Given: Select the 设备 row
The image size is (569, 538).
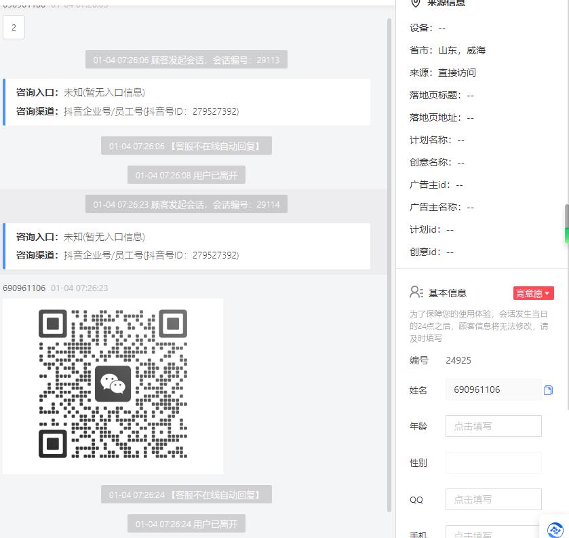Looking at the screenshot, I should point(427,28).
